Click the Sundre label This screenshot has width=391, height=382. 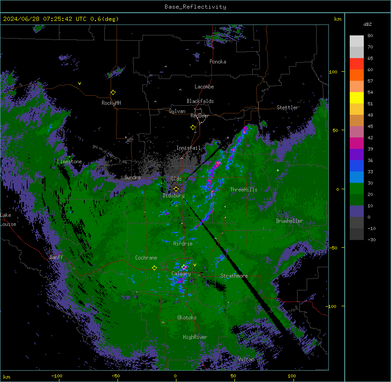coord(132,177)
